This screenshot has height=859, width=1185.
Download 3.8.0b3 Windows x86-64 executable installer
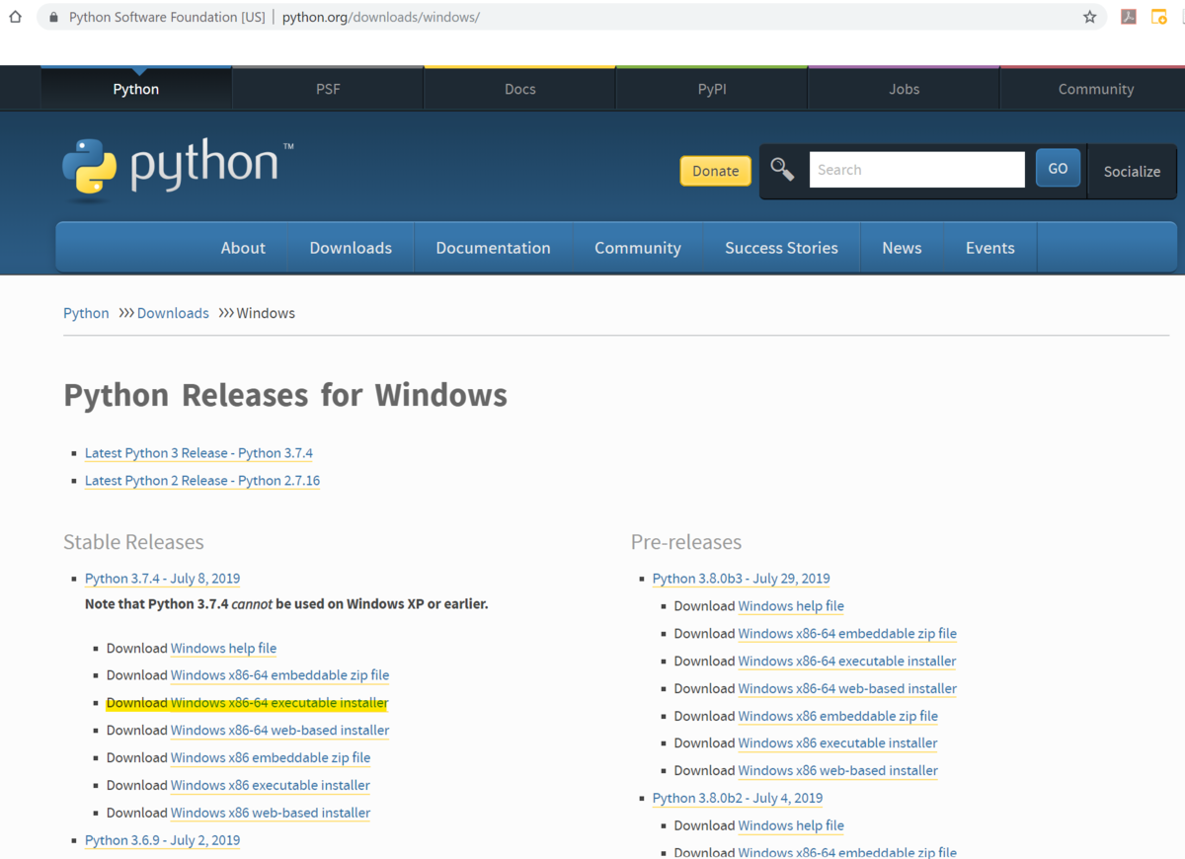point(847,662)
